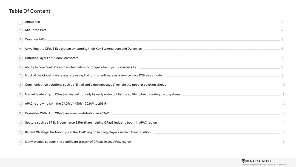Click the number 9 circle badge
The width and height of the screenshot is (296, 167).
20,94
